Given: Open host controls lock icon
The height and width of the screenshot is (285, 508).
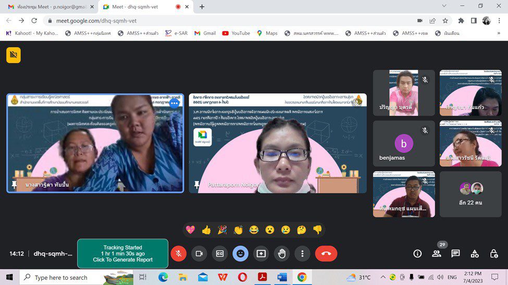Looking at the screenshot, I should 494,254.
